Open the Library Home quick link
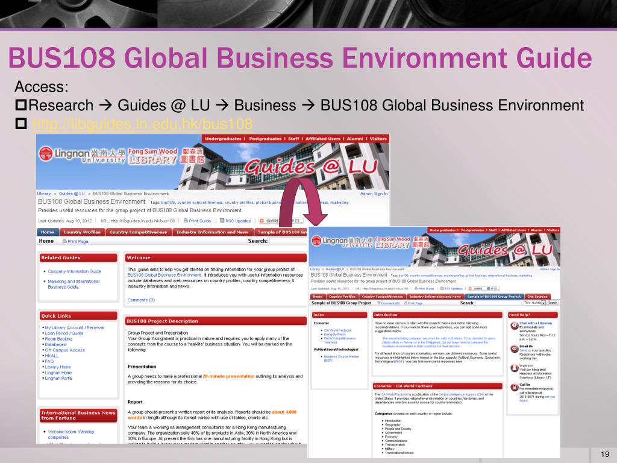The height and width of the screenshot is (463, 617). [58, 367]
